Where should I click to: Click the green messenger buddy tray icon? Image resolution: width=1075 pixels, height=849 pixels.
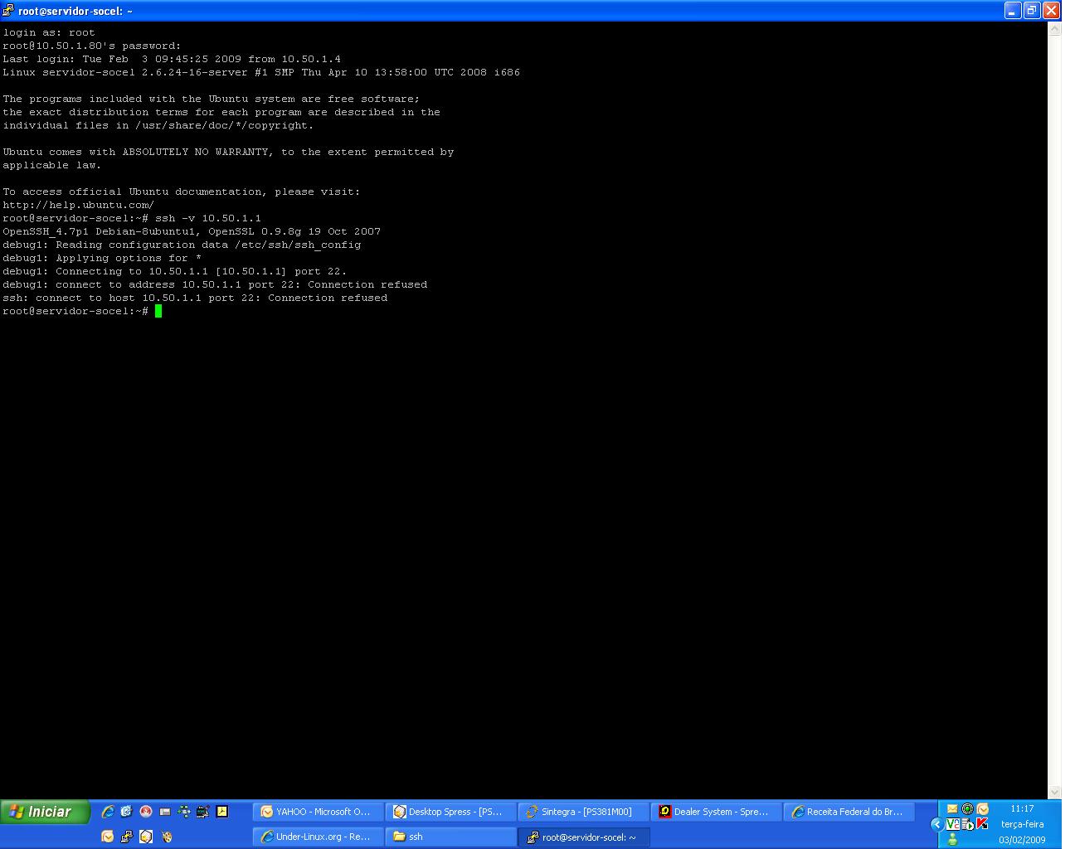952,839
